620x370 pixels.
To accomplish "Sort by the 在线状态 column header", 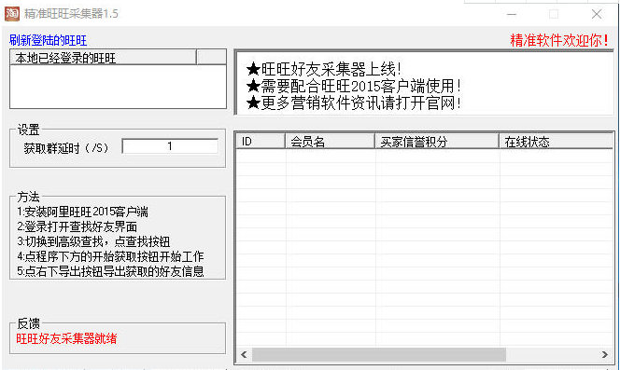I will tap(556, 142).
